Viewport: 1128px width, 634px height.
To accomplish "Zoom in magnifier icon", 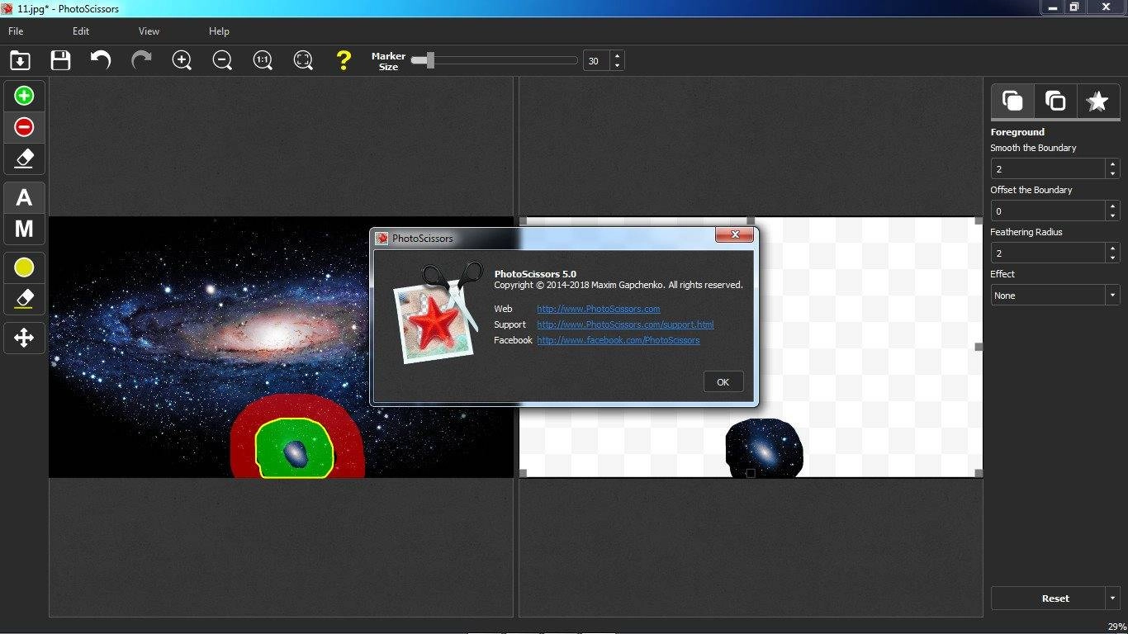I will click(x=182, y=60).
